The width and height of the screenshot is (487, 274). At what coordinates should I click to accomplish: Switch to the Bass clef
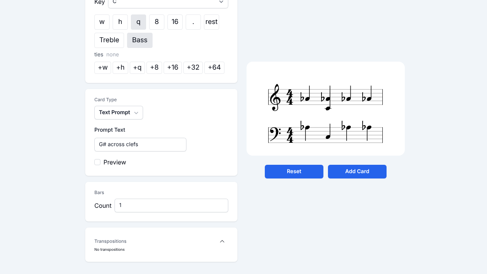140,40
